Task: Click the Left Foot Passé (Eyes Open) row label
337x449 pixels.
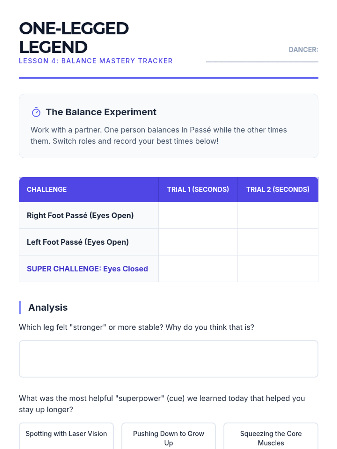Action: (x=78, y=242)
